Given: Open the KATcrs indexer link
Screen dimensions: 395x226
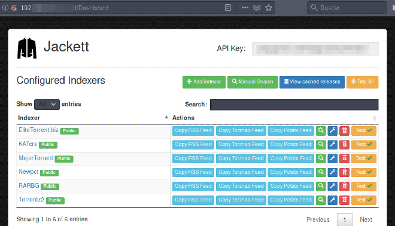Looking at the screenshot, I should click(28, 144).
